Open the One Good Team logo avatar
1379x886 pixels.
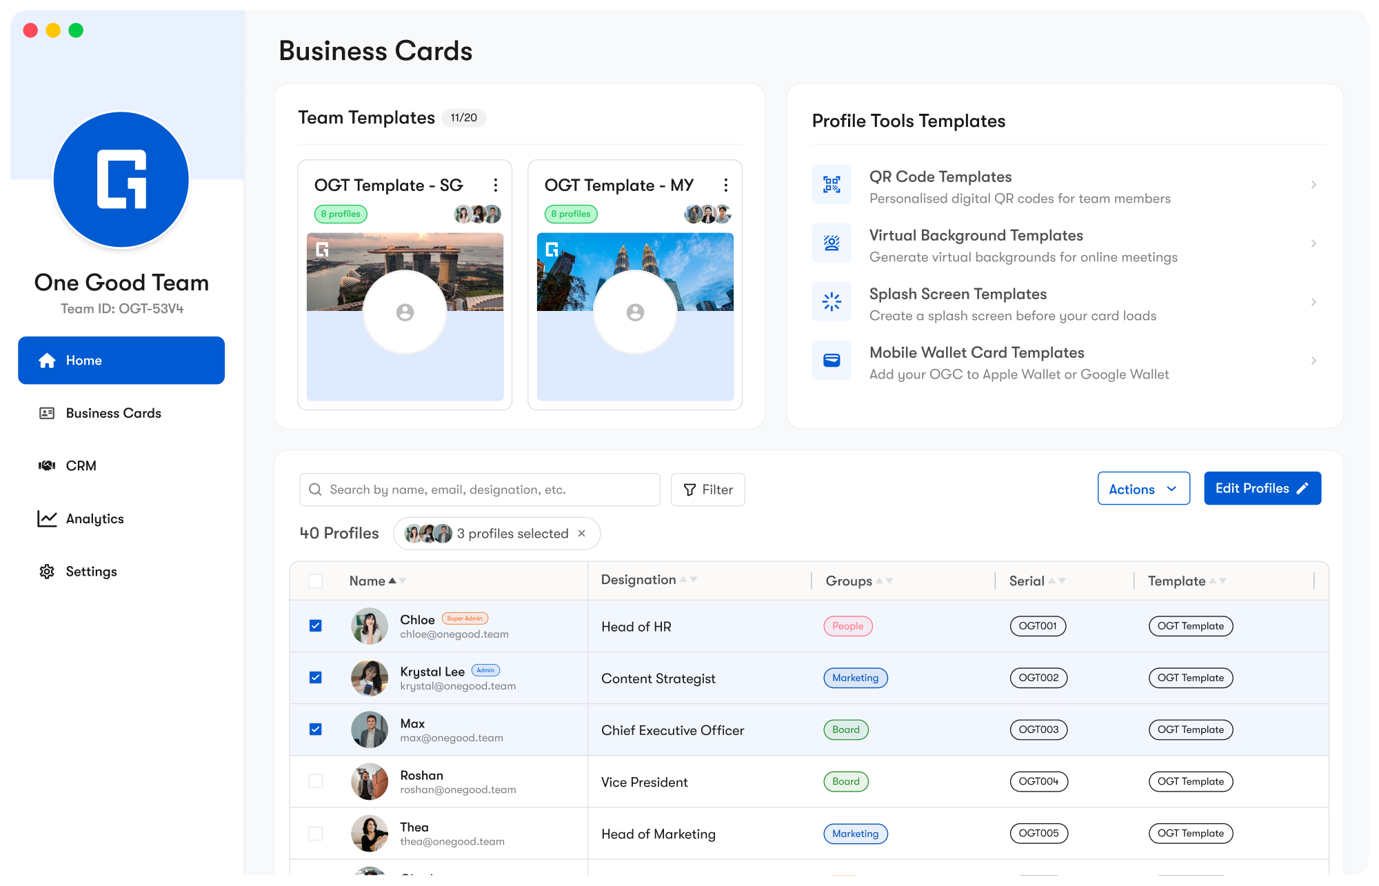tap(121, 179)
